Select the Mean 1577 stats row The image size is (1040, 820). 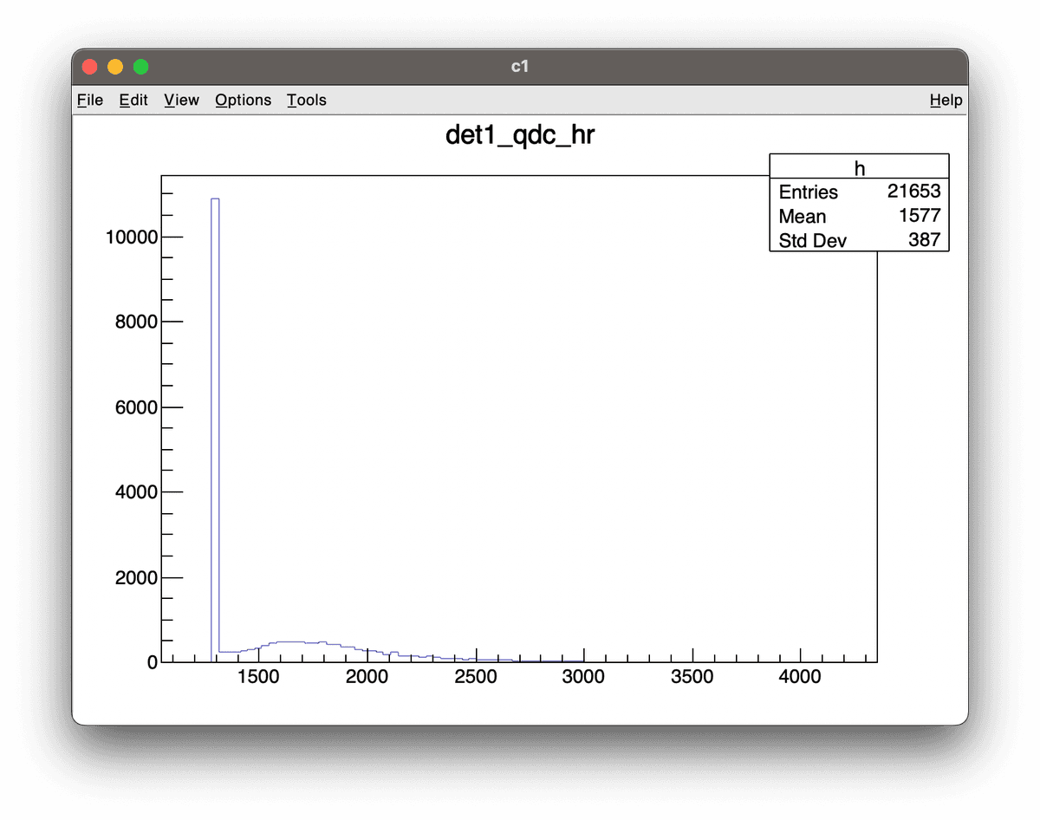[859, 216]
